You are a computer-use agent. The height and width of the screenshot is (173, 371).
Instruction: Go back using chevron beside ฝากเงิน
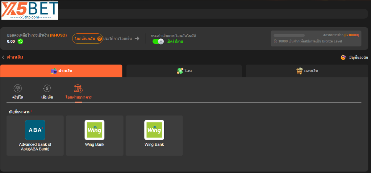point(3,57)
